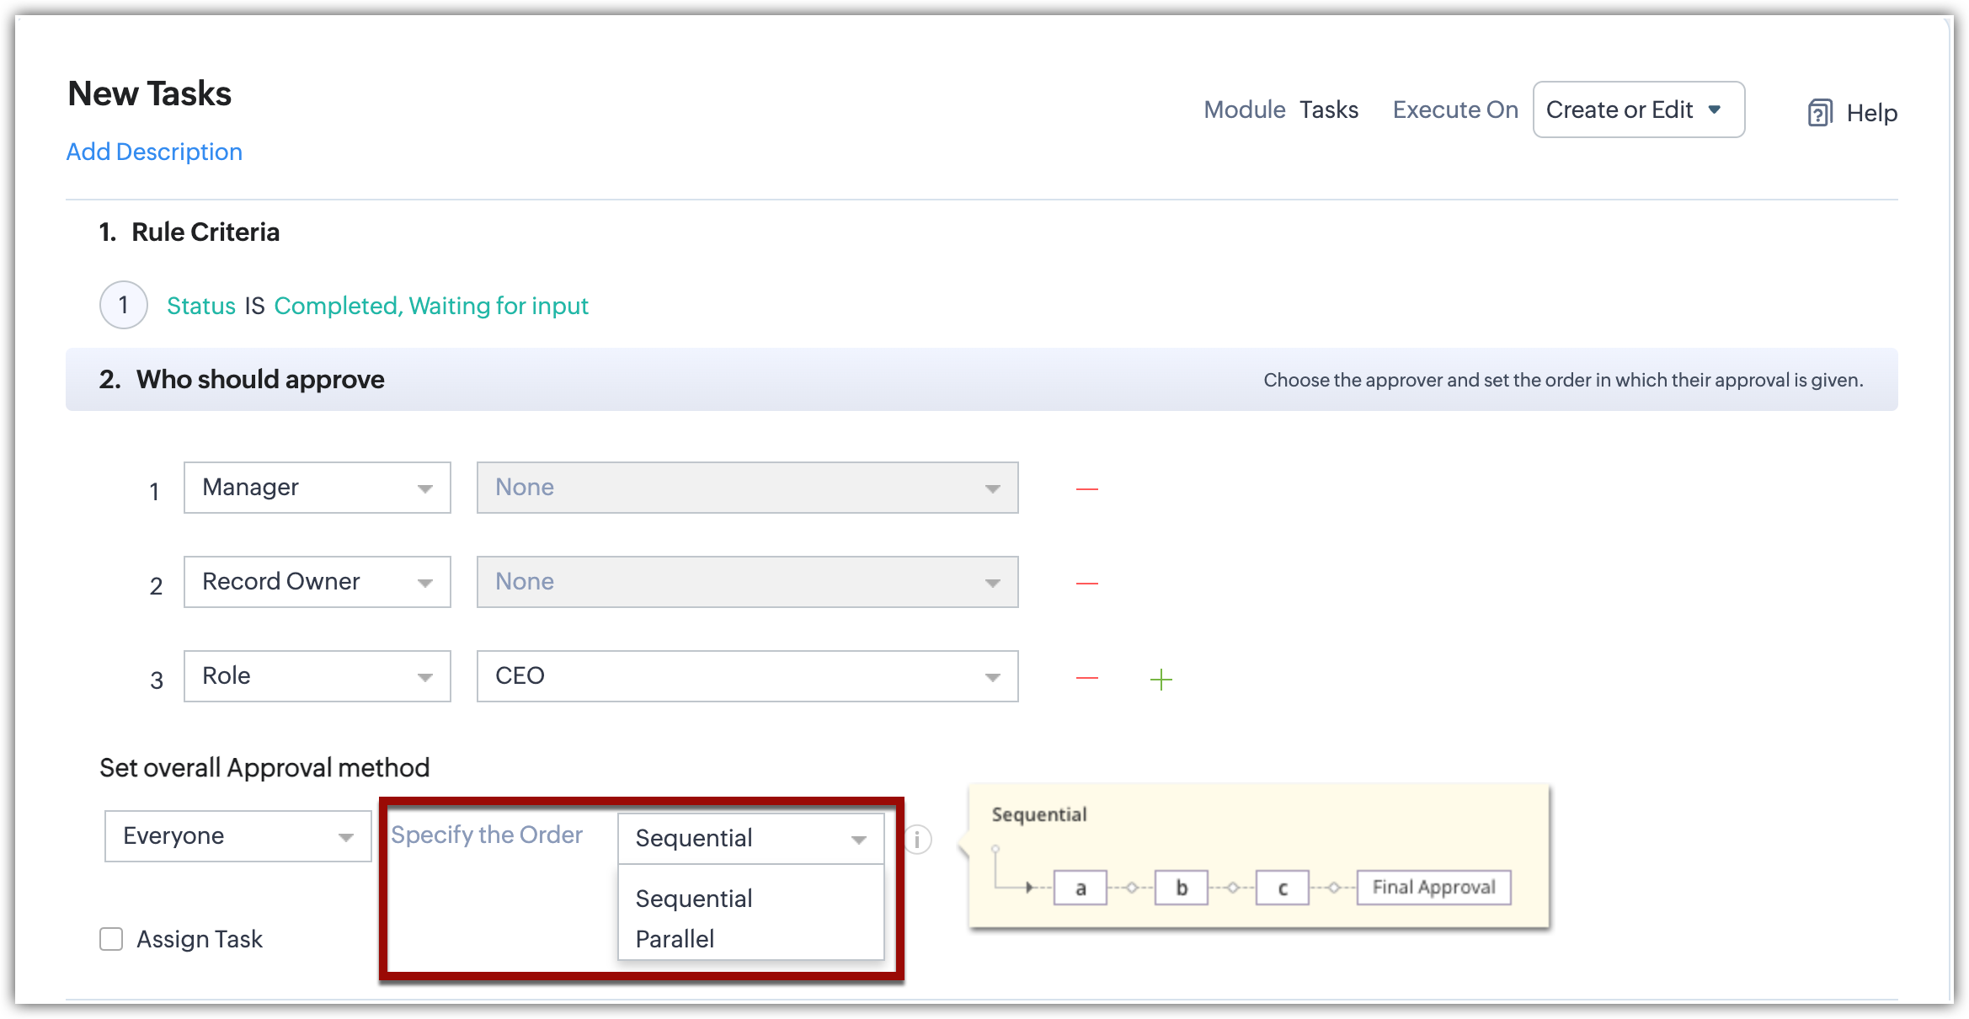Image resolution: width=1969 pixels, height=1019 pixels.
Task: Remove the Manager approver row
Action: [1086, 489]
